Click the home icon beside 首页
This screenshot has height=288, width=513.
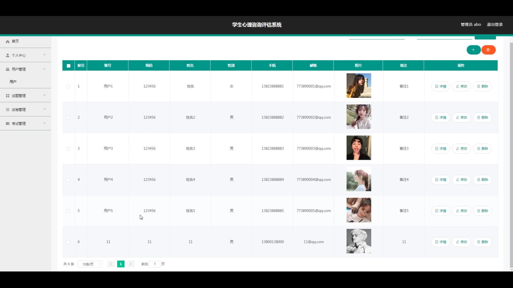7,41
